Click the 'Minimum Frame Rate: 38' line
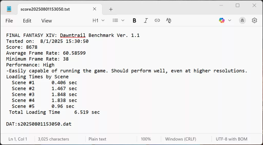The image size is (263, 145). (37, 59)
